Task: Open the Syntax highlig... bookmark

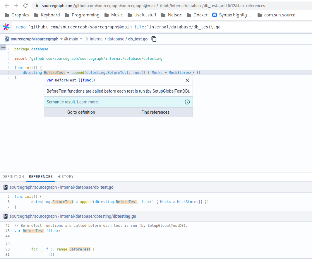Action: tap(232, 15)
